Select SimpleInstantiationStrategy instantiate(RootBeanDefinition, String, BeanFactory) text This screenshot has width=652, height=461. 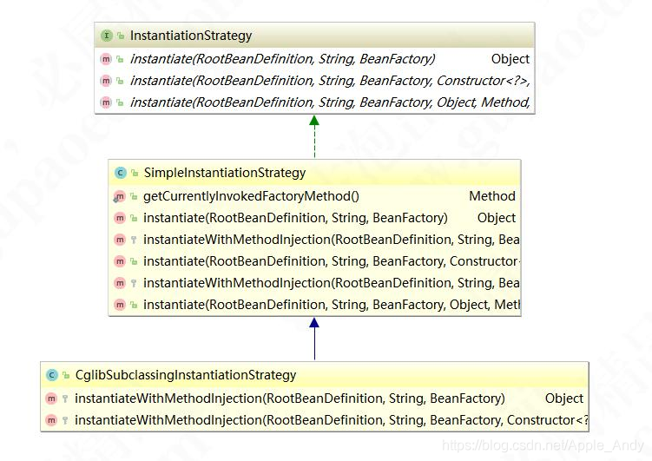pyautogui.click(x=295, y=218)
